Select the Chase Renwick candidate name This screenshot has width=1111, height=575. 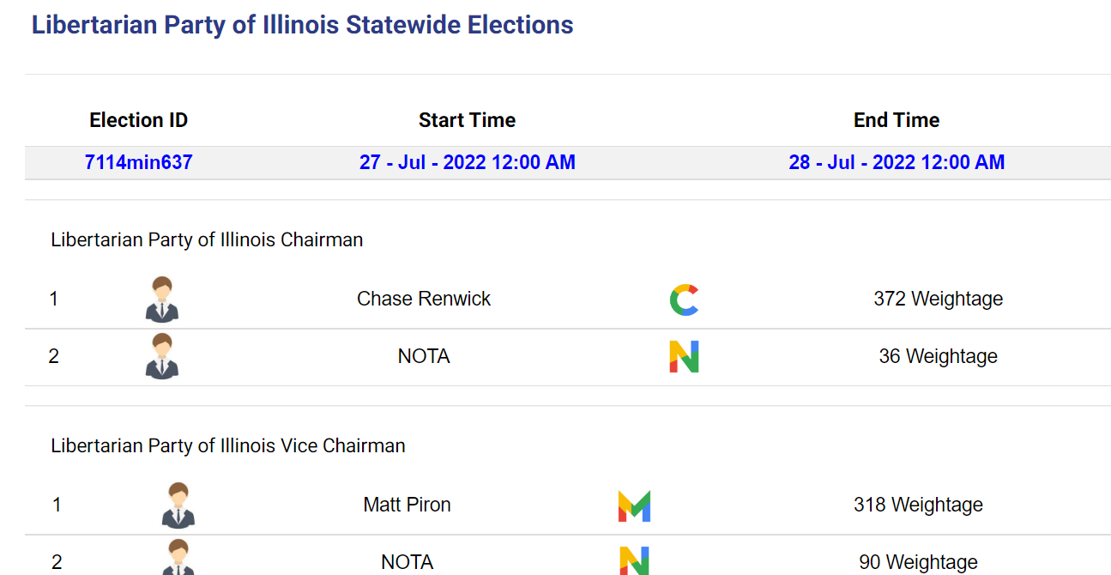[x=424, y=299]
